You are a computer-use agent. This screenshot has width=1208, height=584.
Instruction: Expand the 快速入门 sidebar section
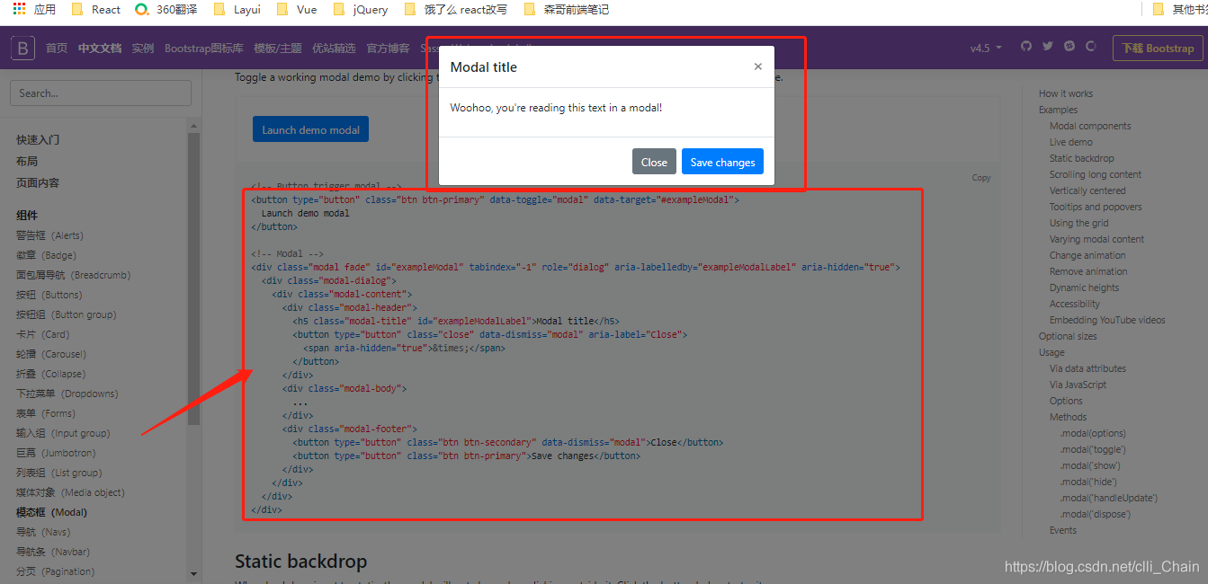point(38,139)
